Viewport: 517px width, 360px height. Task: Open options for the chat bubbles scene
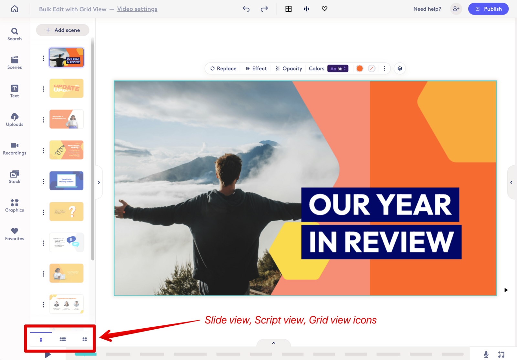point(43,243)
